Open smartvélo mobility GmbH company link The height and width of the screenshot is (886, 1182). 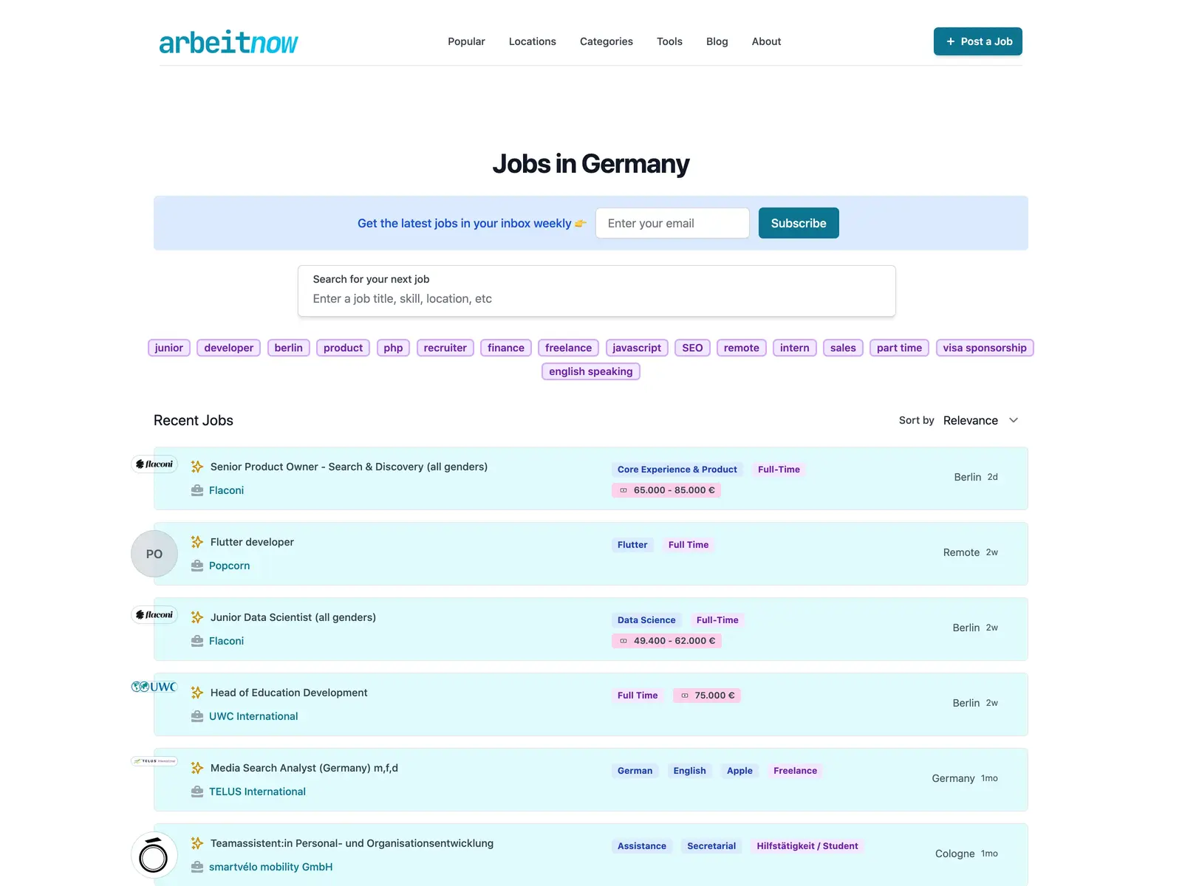[270, 867]
